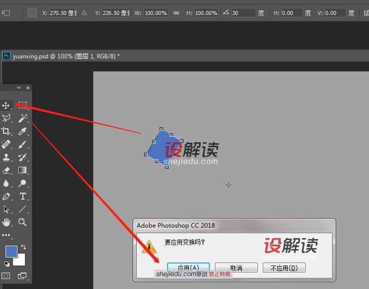
Task: Select the Zoom tool
Action: [x=22, y=222]
